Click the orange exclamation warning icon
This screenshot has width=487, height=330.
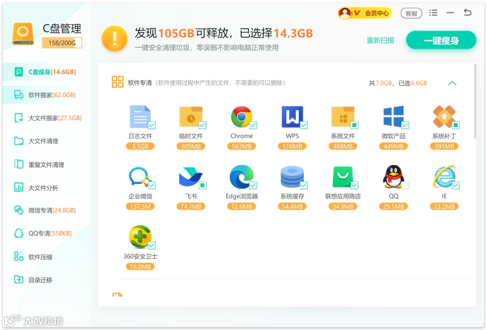[x=115, y=39]
